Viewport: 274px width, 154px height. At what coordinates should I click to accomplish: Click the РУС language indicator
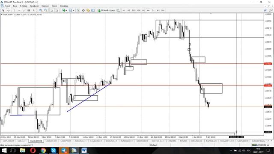click(x=249, y=151)
